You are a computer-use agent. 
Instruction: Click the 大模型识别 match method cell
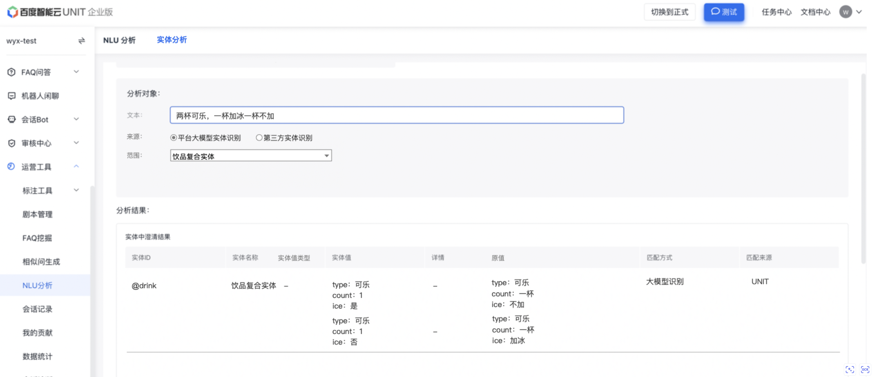(x=664, y=282)
